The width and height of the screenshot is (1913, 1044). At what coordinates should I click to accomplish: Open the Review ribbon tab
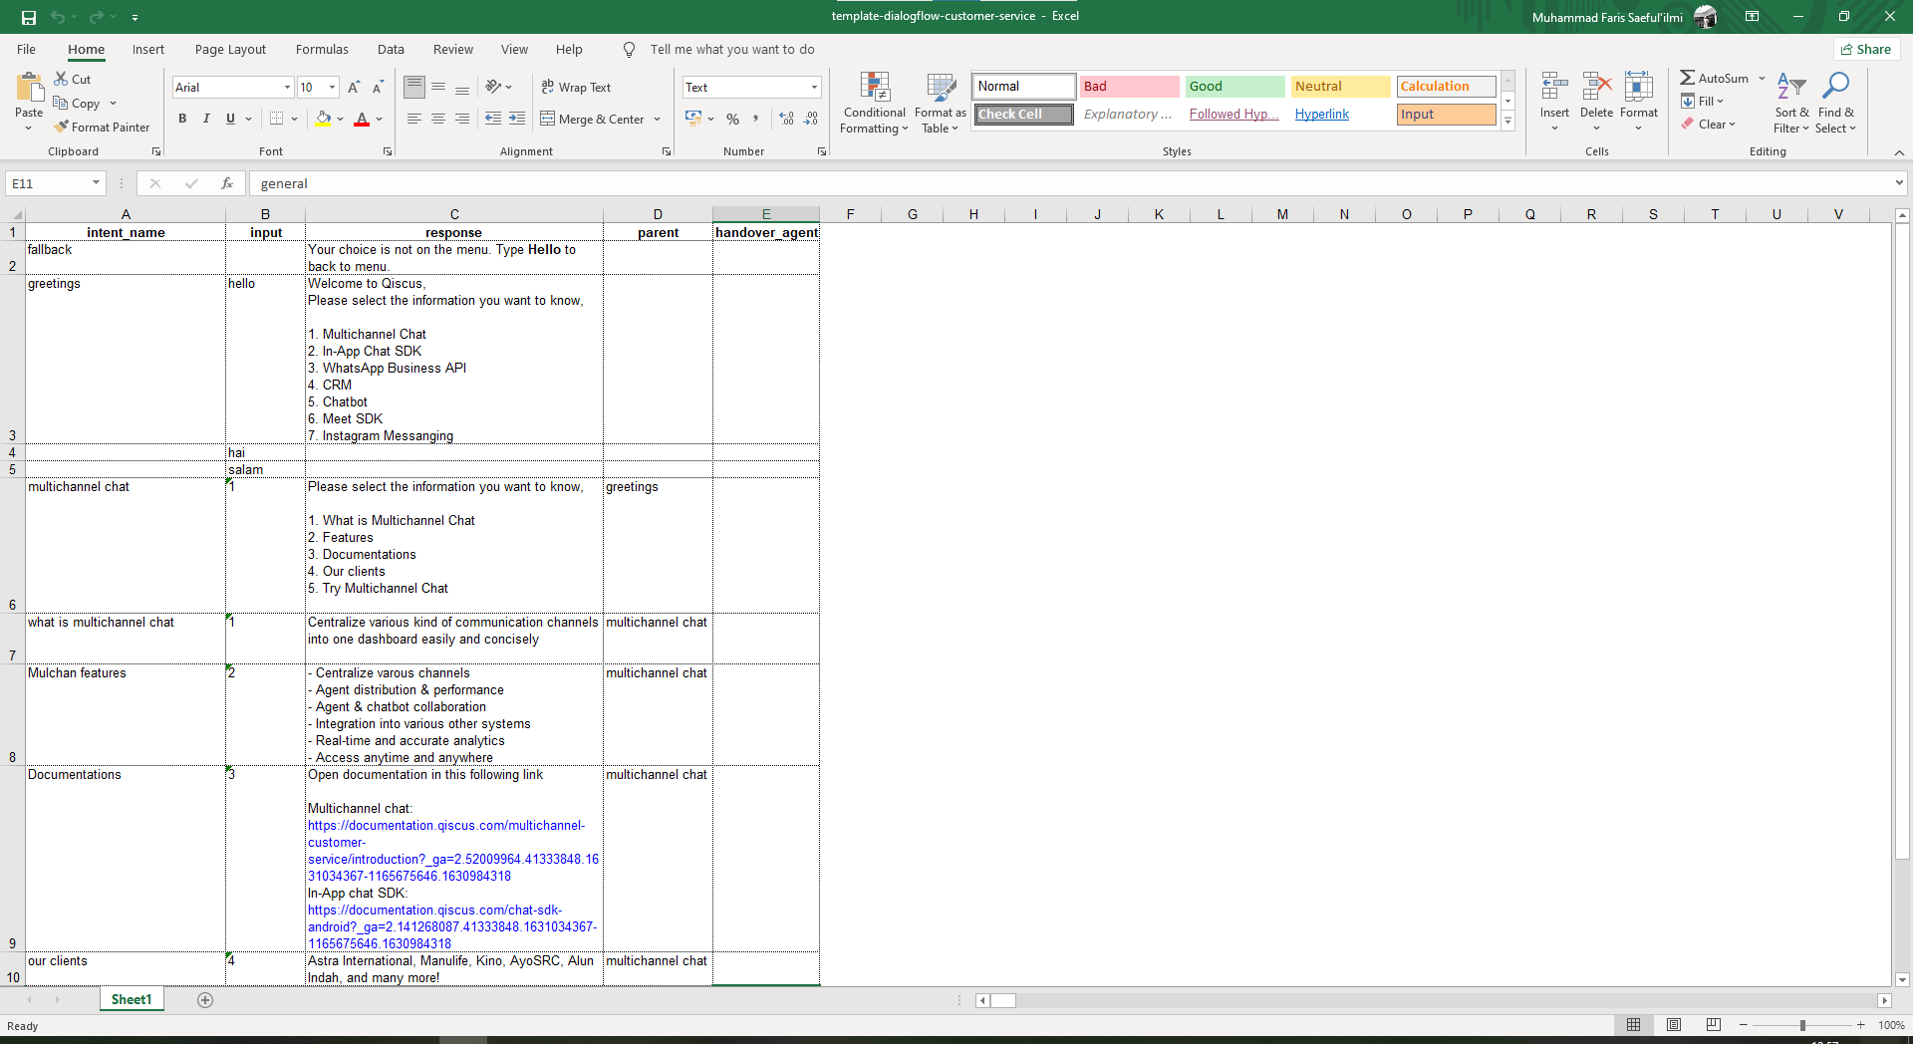(x=452, y=49)
